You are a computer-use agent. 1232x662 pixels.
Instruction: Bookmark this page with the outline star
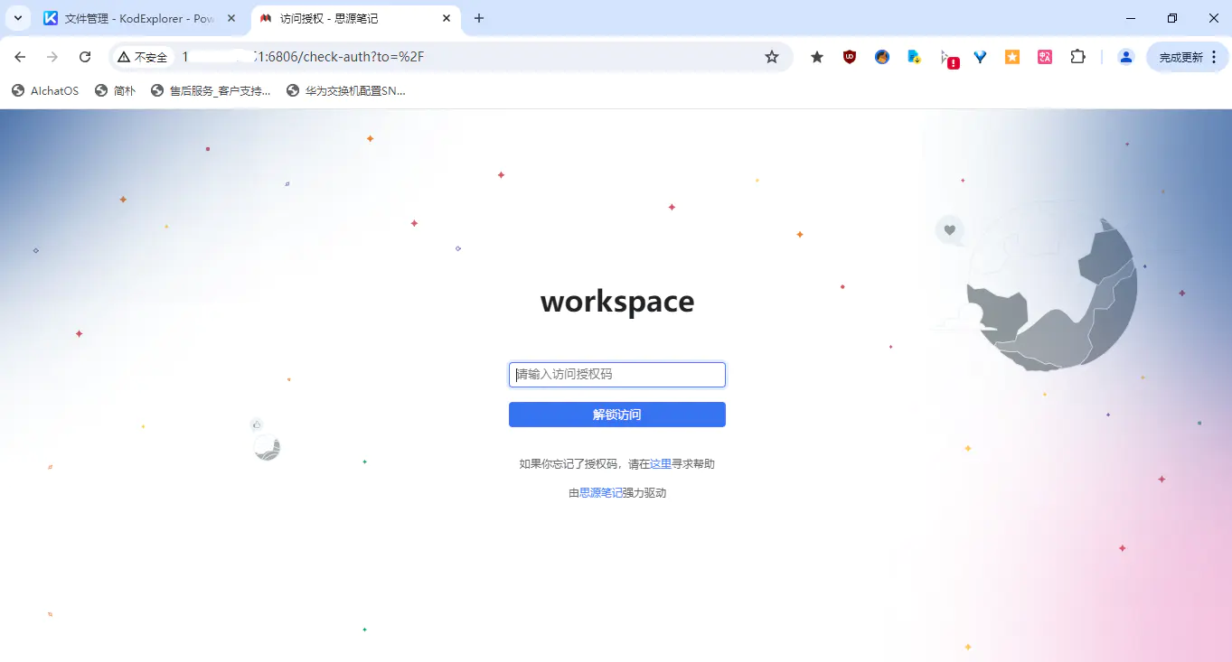(x=772, y=57)
